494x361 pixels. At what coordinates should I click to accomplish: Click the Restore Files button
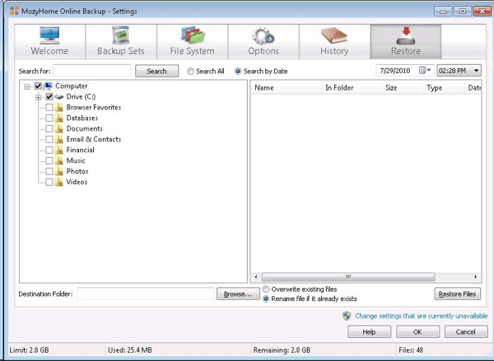(457, 294)
